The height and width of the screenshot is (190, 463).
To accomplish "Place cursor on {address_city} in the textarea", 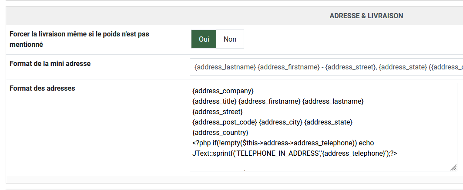I will (x=282, y=122).
